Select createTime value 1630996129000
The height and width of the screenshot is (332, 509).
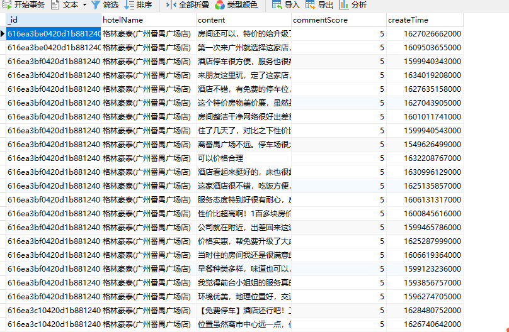[425, 172]
